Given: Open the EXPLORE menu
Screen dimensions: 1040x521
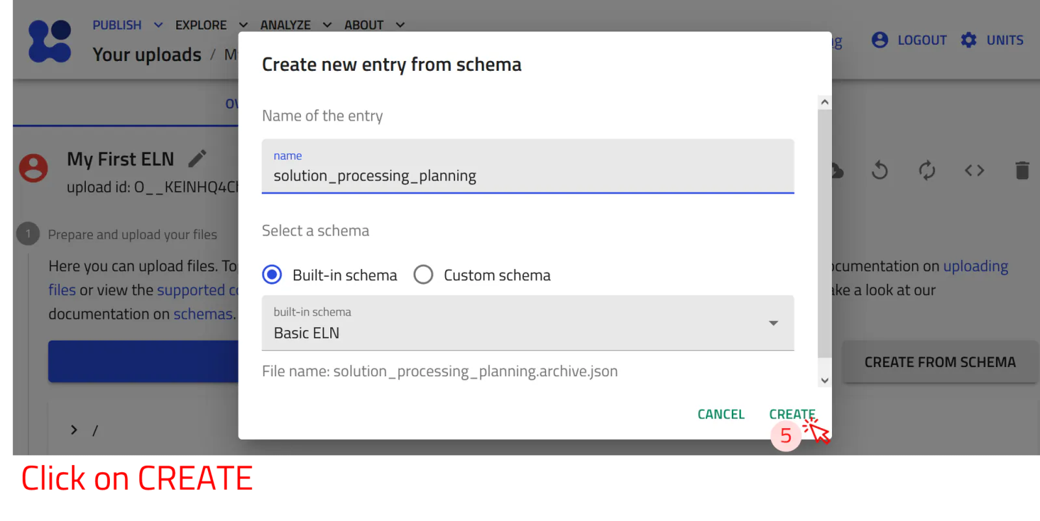Looking at the screenshot, I should click(x=211, y=25).
